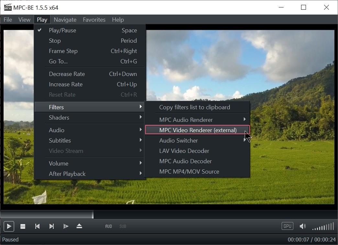Screen dimensions: 338x245
Task: Jump to next file with skip-forward icon
Action: [x=51, y=226]
